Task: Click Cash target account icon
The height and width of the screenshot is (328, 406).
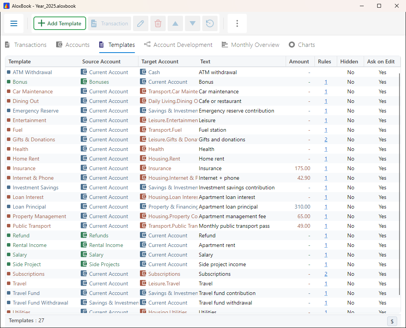Action: [143, 72]
